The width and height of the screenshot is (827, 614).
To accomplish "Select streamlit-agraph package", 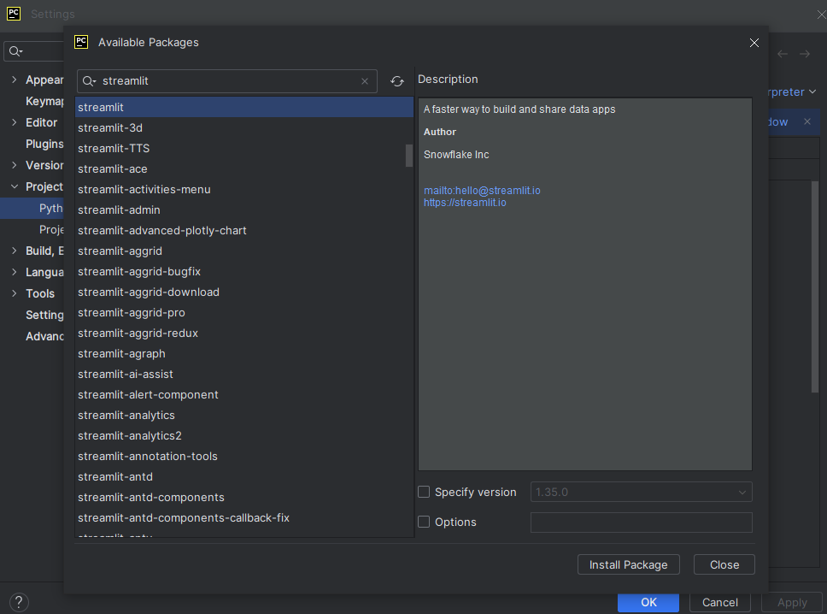I will (x=244, y=354).
